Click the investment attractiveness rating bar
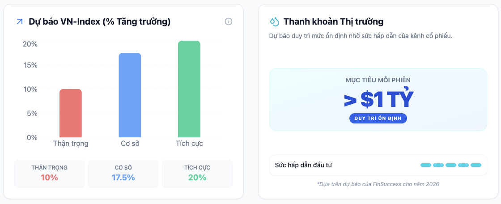The width and height of the screenshot is (501, 204). 450,165
